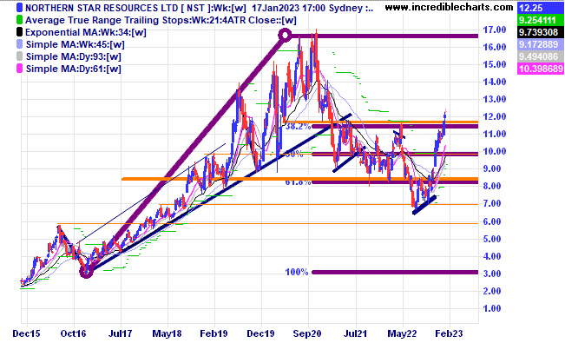The height and width of the screenshot is (343, 565).
Task: Select the Average True Range Trailing Stops legend
Action: pyautogui.click(x=161, y=20)
